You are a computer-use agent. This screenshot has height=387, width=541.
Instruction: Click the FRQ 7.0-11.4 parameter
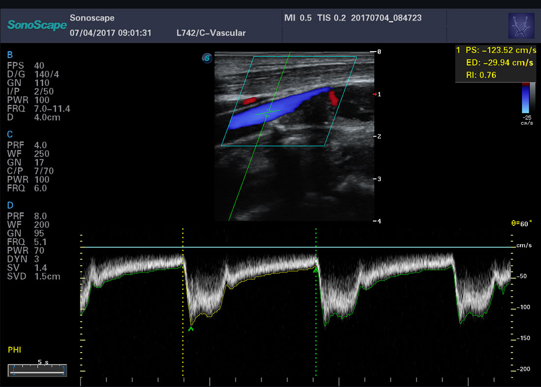tap(39, 109)
